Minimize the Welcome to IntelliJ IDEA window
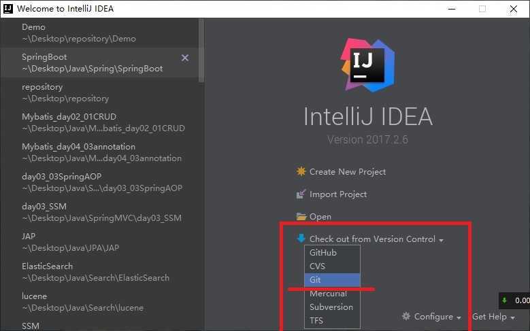The height and width of the screenshot is (331, 530). coord(452,9)
